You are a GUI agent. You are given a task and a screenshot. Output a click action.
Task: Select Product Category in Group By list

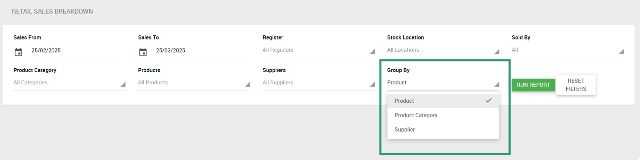(x=443, y=115)
